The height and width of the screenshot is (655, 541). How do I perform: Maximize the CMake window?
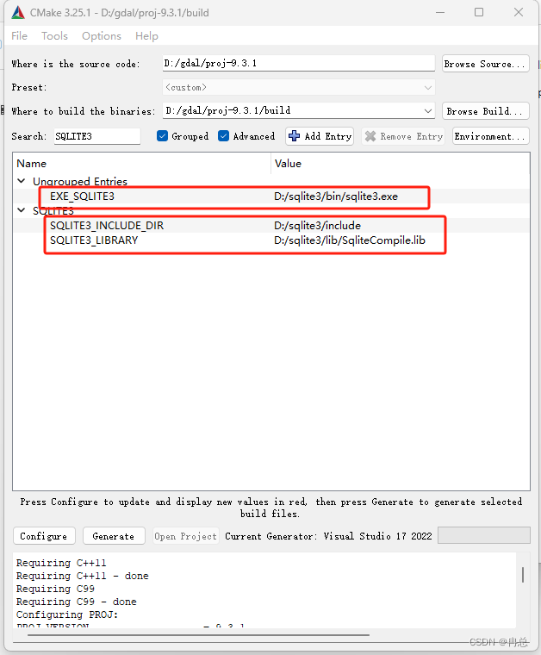479,13
